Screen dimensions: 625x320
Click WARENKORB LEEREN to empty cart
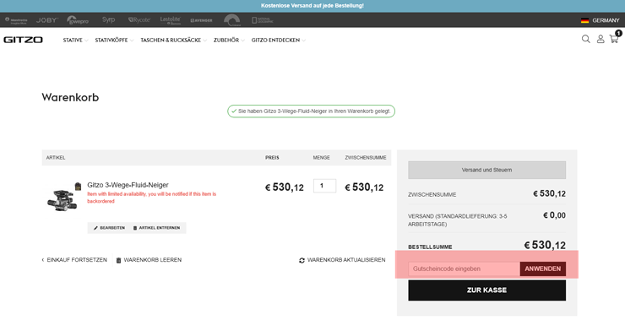click(x=149, y=260)
